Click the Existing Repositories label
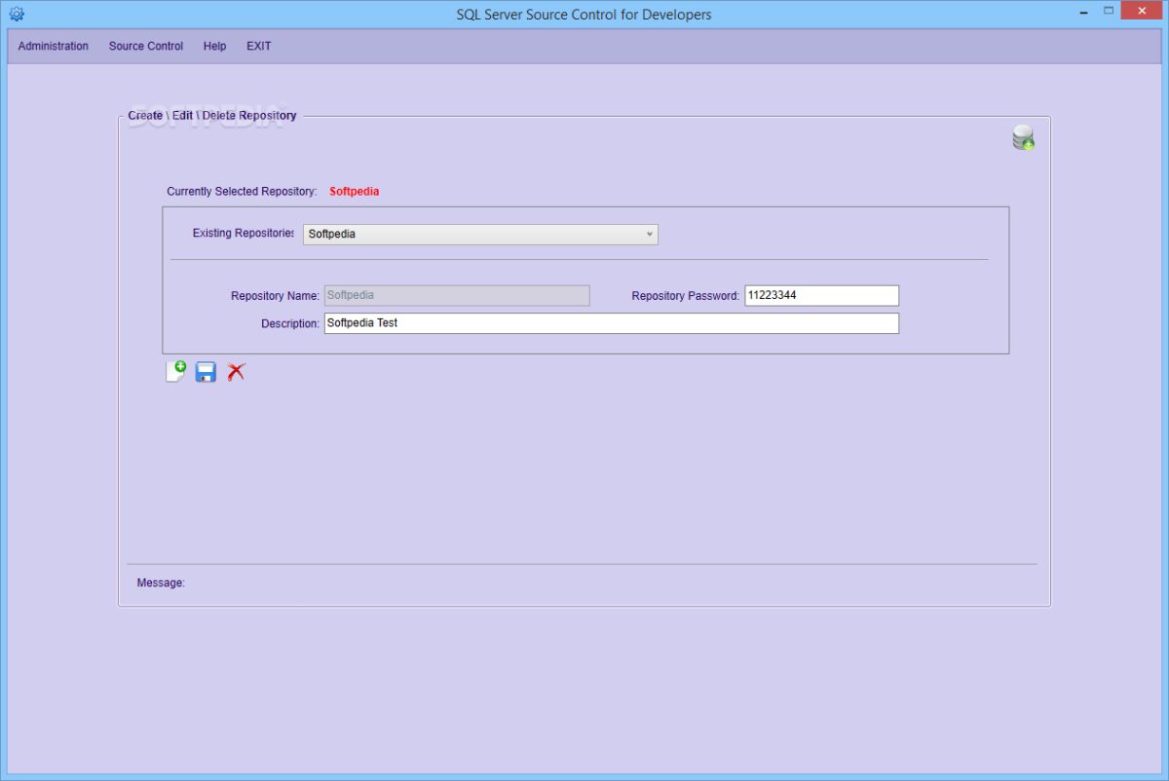The height and width of the screenshot is (781, 1169). pos(243,234)
